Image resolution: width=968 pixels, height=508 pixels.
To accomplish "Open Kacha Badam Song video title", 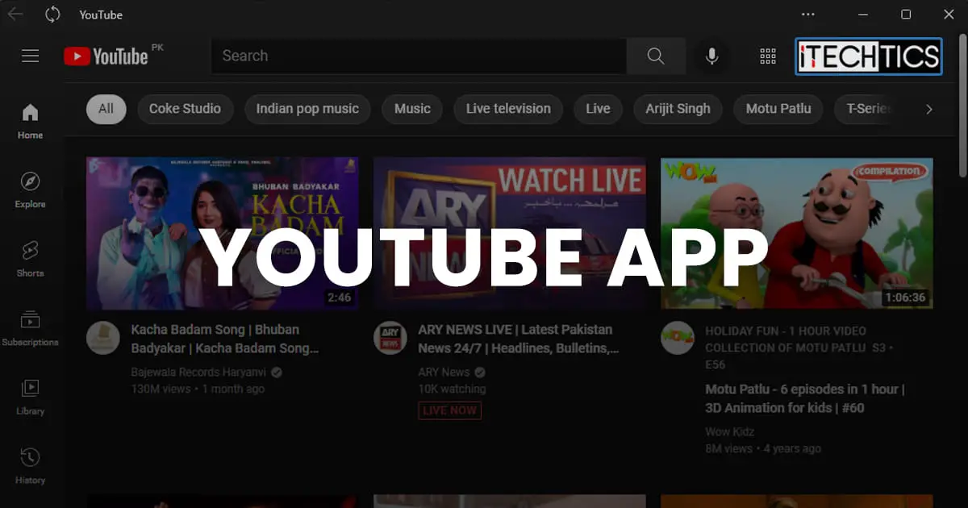I will click(x=225, y=339).
